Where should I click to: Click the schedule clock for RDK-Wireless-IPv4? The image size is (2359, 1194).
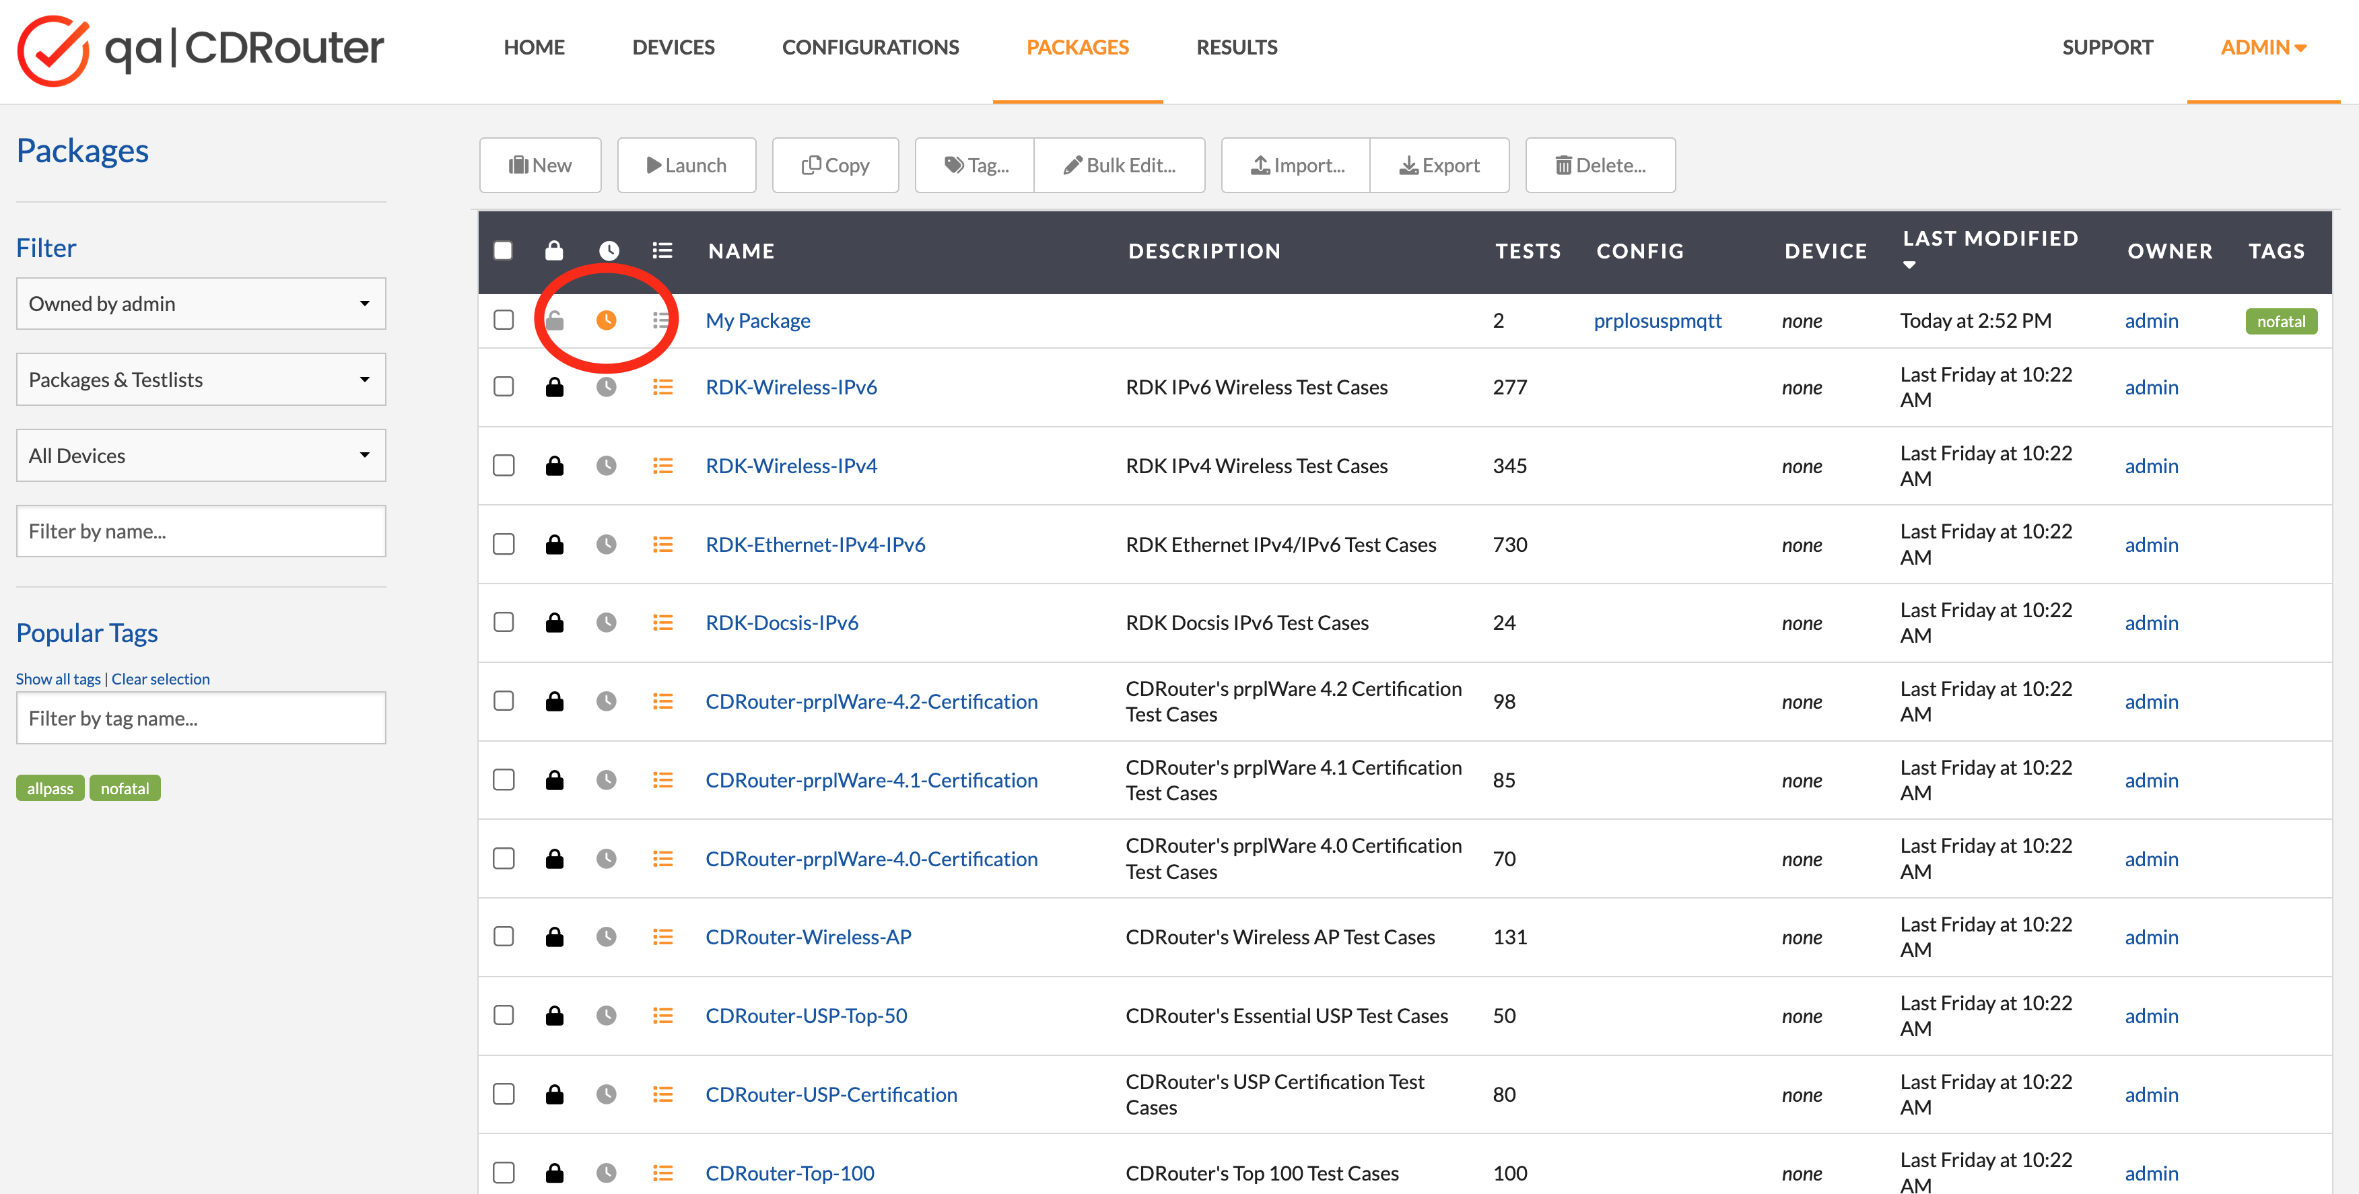pyautogui.click(x=606, y=466)
